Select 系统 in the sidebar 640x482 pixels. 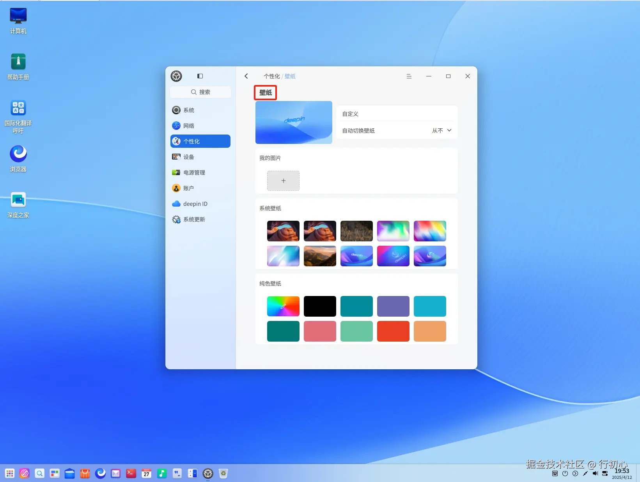tap(200, 110)
